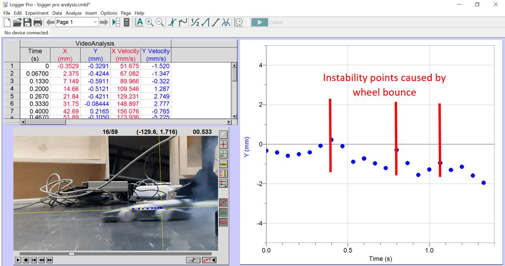
Task: Open the Edit menu
Action: [x=18, y=13]
